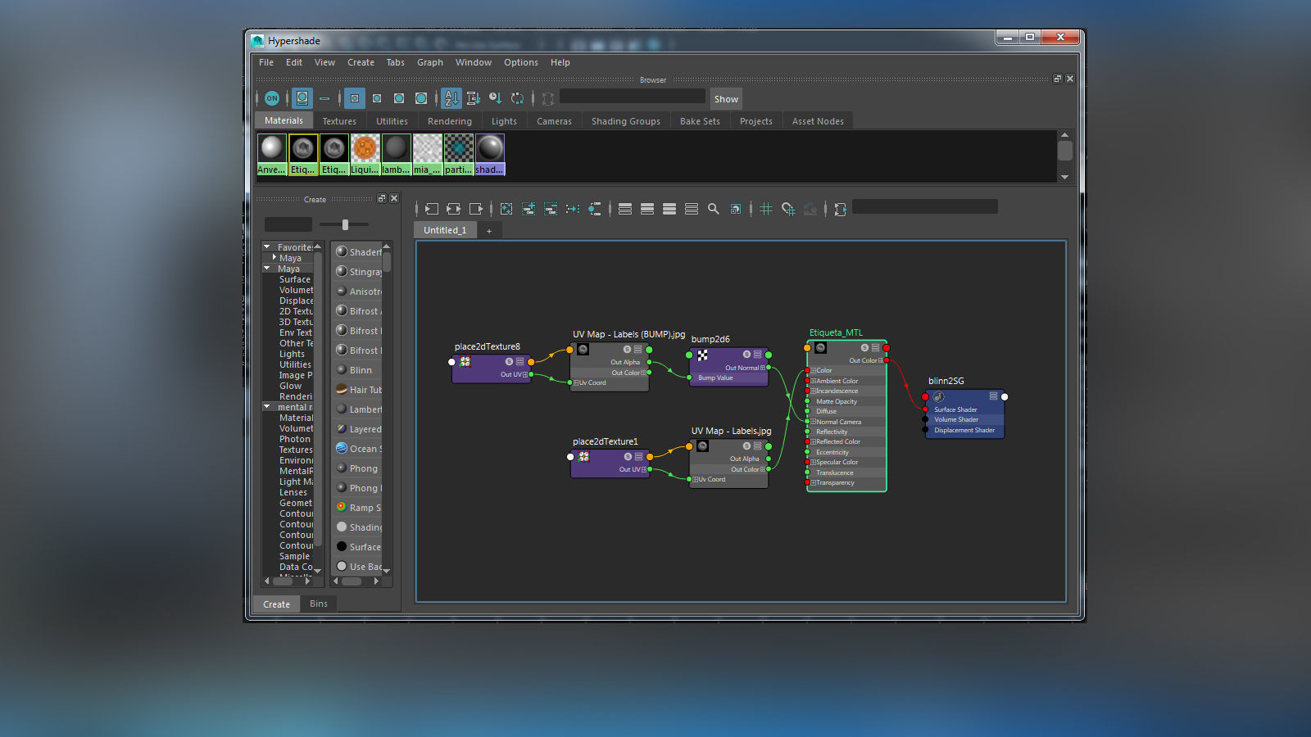The height and width of the screenshot is (737, 1311).
Task: Select the shad... material swatch
Action: click(490, 155)
